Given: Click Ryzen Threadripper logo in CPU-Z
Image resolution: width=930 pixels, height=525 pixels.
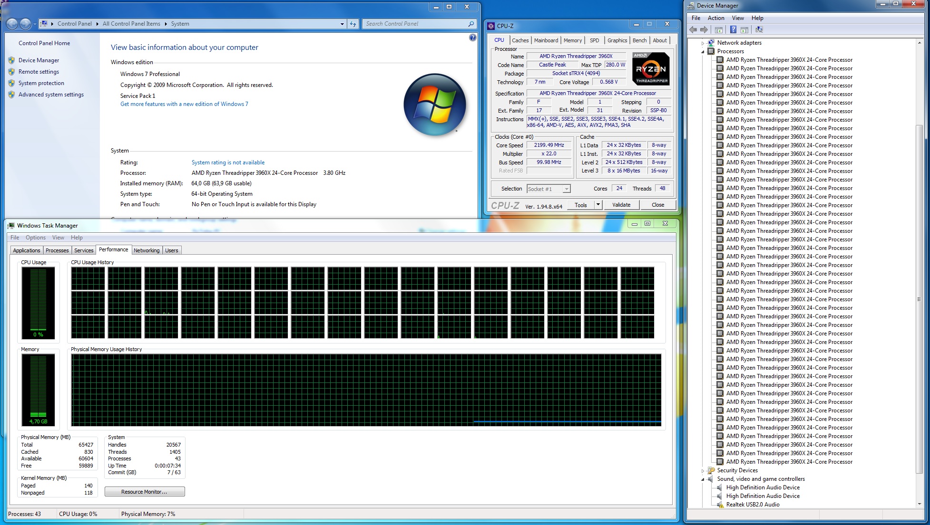Looking at the screenshot, I should [651, 69].
